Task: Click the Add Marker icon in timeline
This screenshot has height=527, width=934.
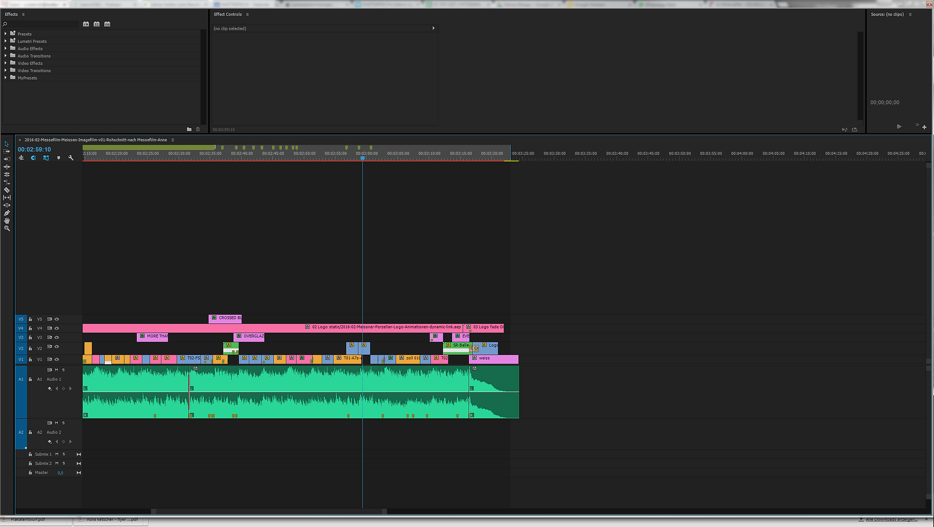Action: (x=59, y=158)
